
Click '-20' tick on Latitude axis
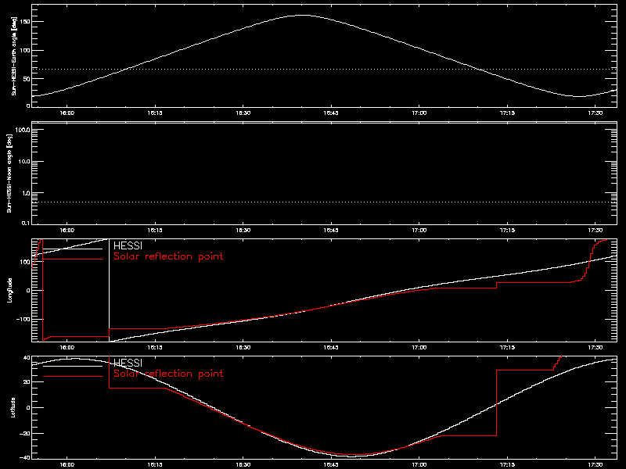[25, 434]
